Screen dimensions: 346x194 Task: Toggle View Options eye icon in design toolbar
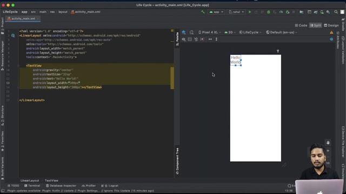(184, 39)
